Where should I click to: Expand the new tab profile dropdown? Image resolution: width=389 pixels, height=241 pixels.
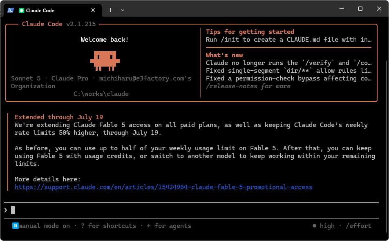click(x=122, y=10)
